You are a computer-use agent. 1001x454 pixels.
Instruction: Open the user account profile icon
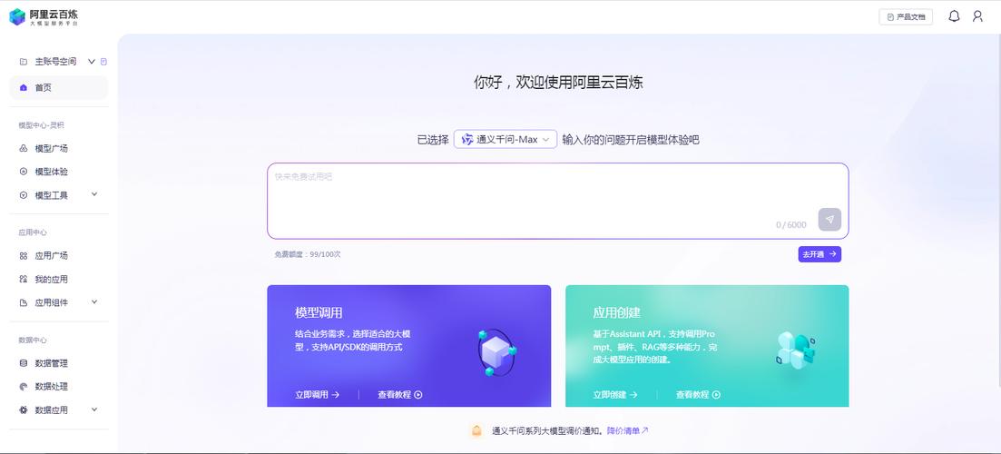(977, 16)
